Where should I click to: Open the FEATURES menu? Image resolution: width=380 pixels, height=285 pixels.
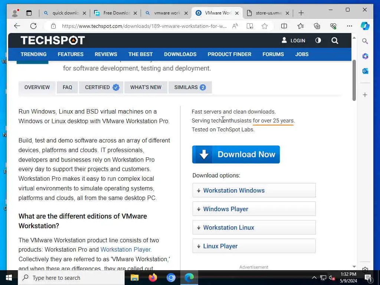click(71, 54)
